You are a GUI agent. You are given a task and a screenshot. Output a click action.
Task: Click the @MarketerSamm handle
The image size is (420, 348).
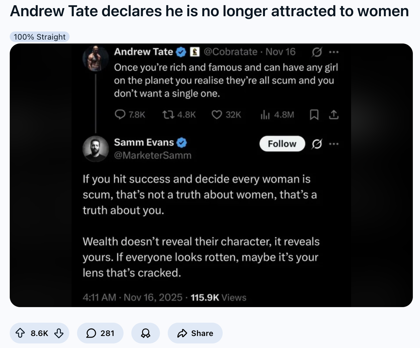coord(152,155)
